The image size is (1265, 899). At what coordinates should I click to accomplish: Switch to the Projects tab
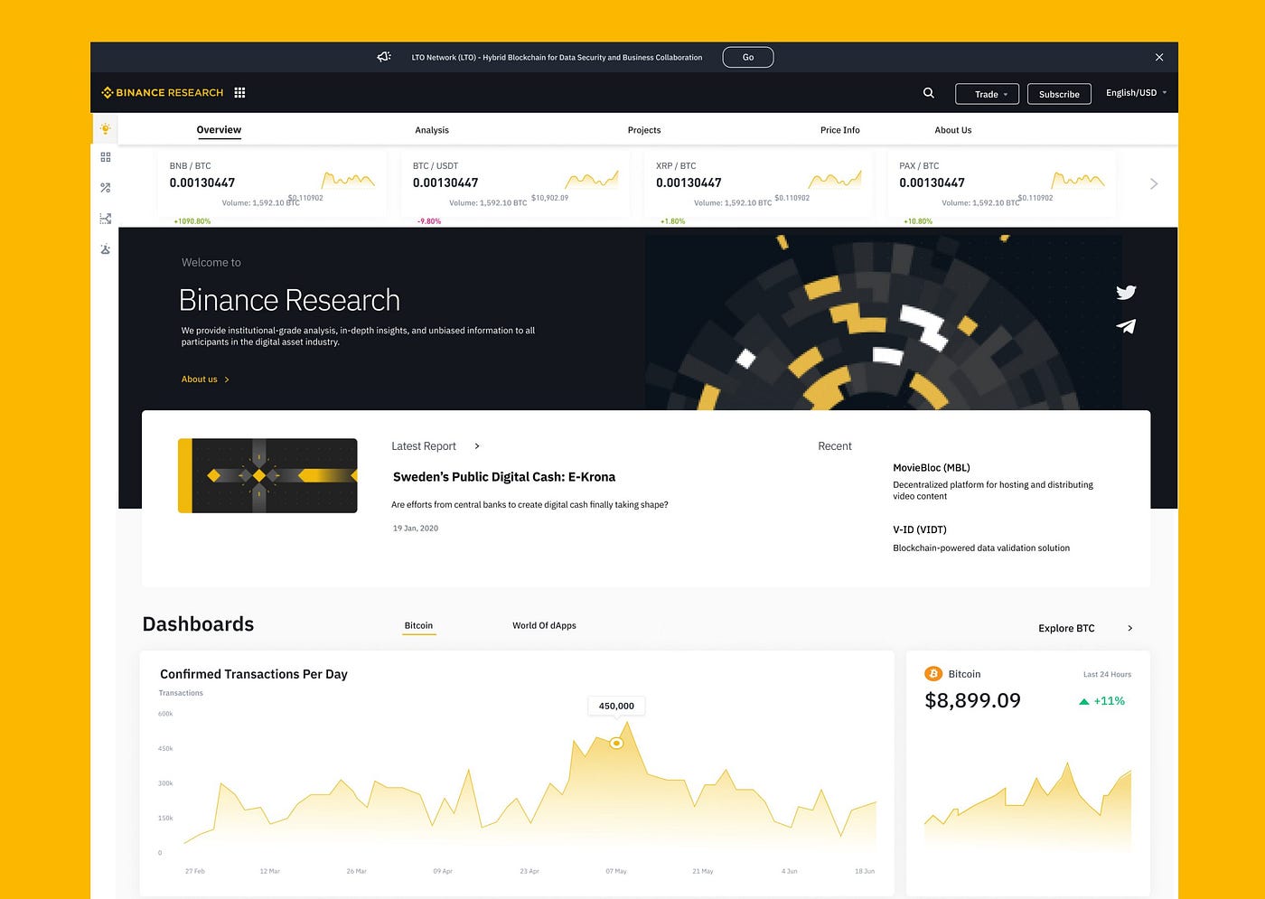click(644, 130)
